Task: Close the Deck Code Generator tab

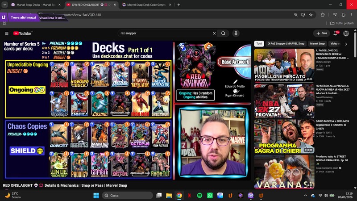Action: (170, 4)
